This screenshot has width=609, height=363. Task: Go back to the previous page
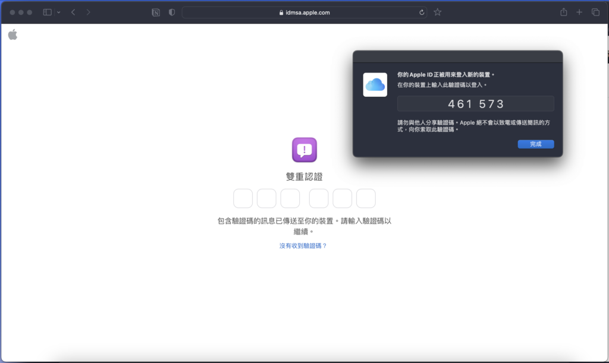click(x=73, y=12)
